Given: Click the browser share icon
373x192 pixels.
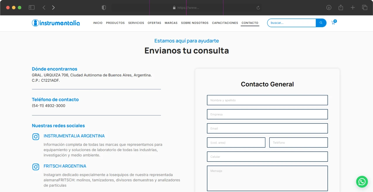Looking at the screenshot, I should 341,8.
